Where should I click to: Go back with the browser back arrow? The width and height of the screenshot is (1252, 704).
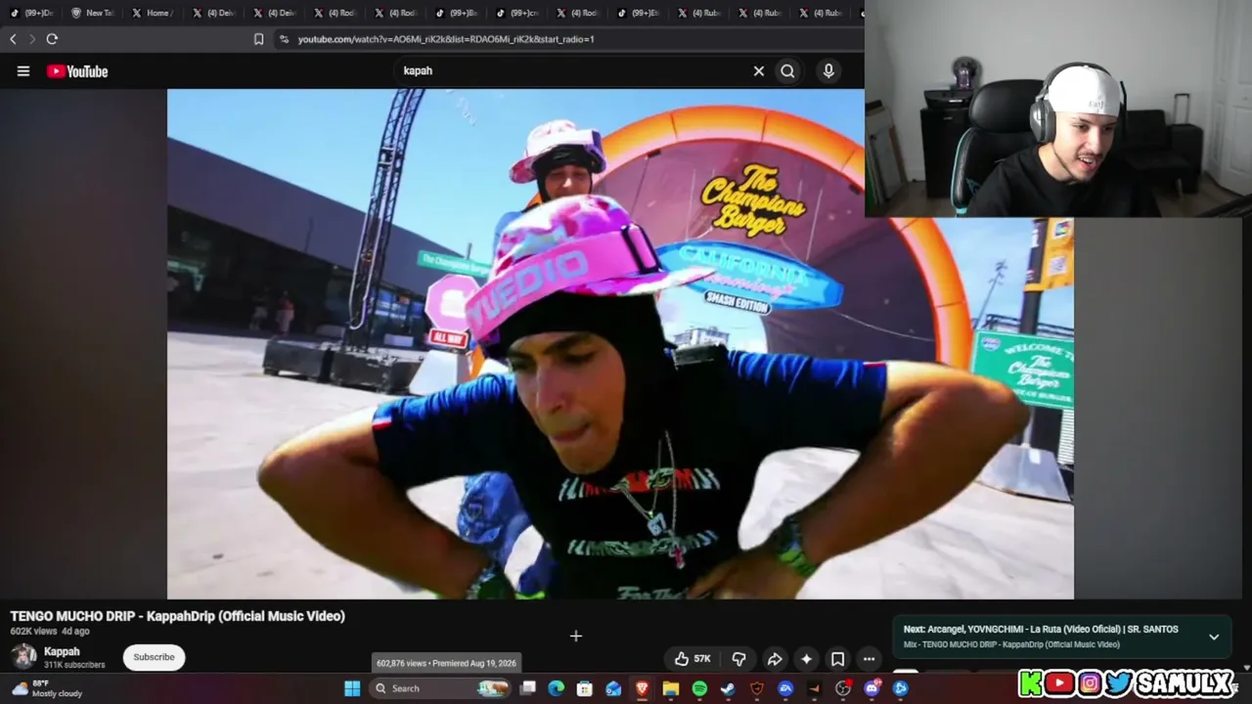click(13, 39)
